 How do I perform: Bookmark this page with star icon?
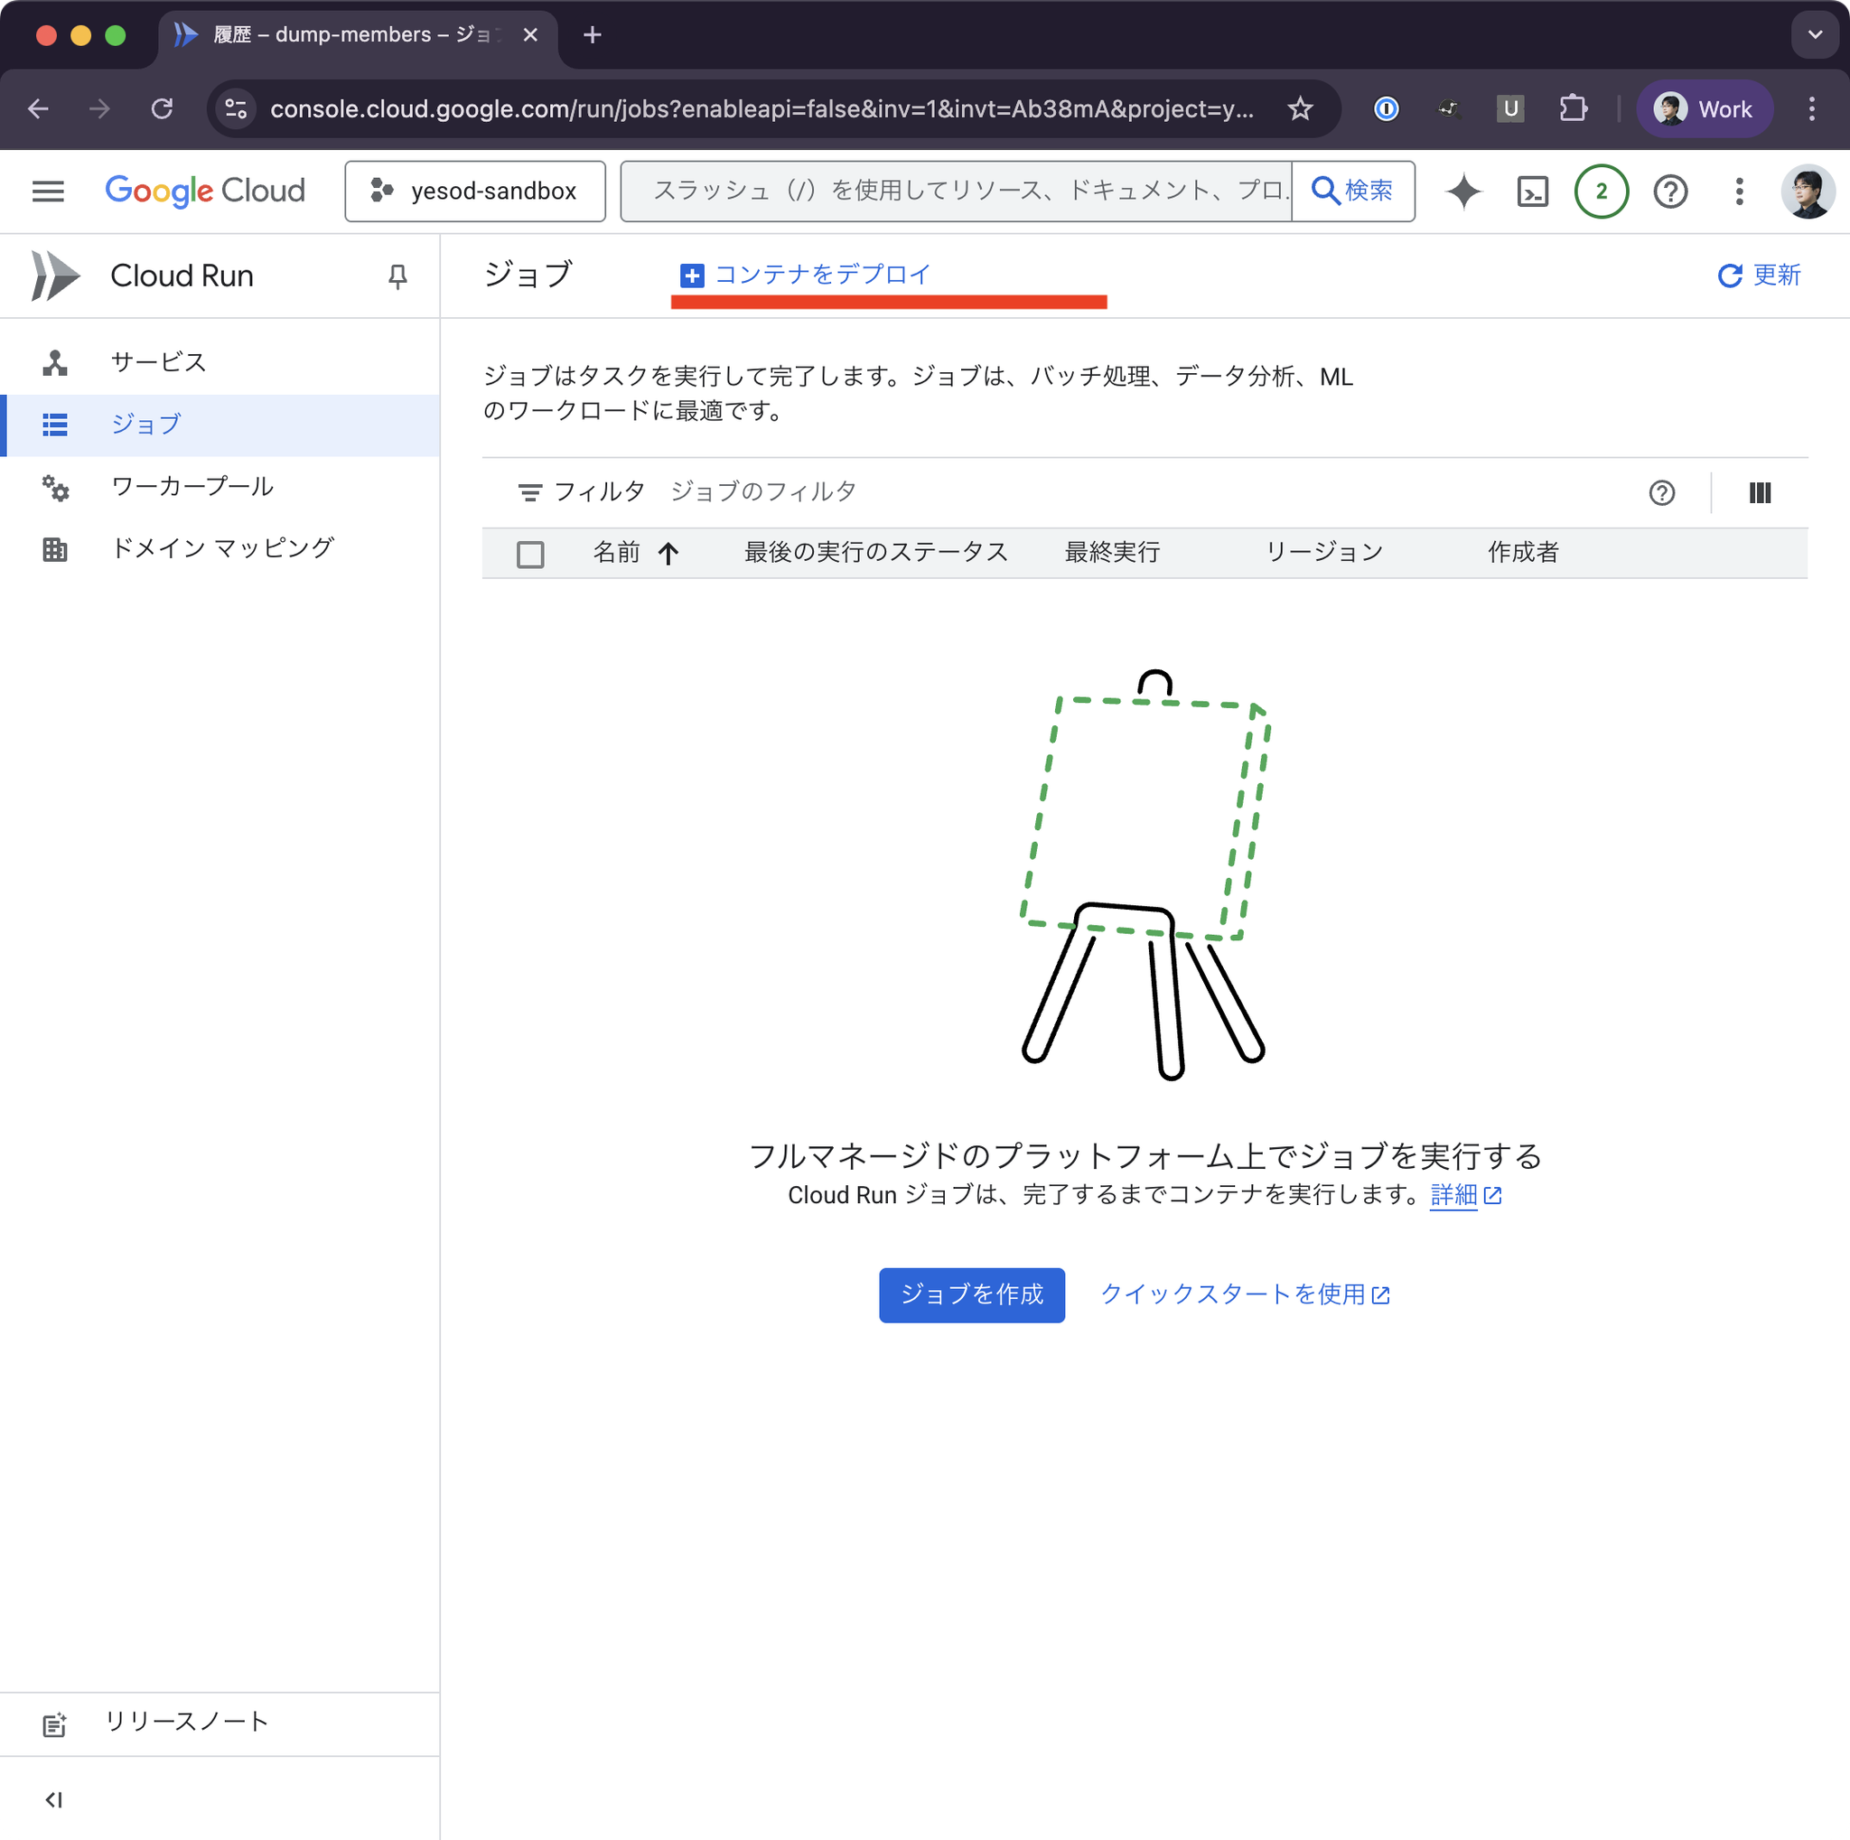click(1299, 109)
